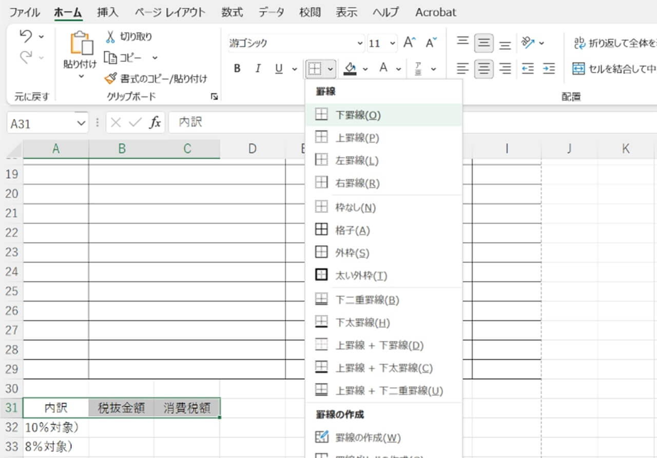The image size is (657, 458).
Task: Open the Underline style dropdown arrow
Action: [295, 69]
